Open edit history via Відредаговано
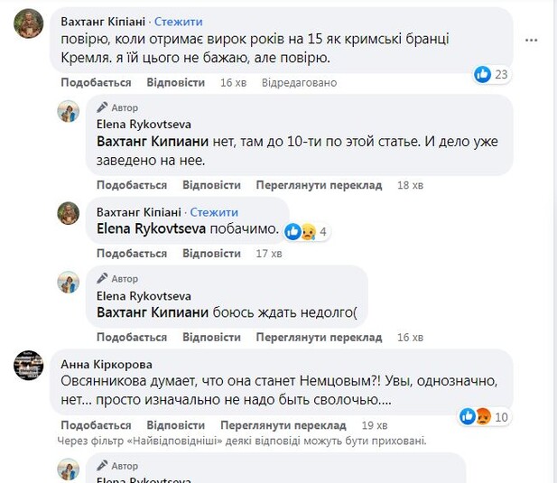 (x=299, y=82)
